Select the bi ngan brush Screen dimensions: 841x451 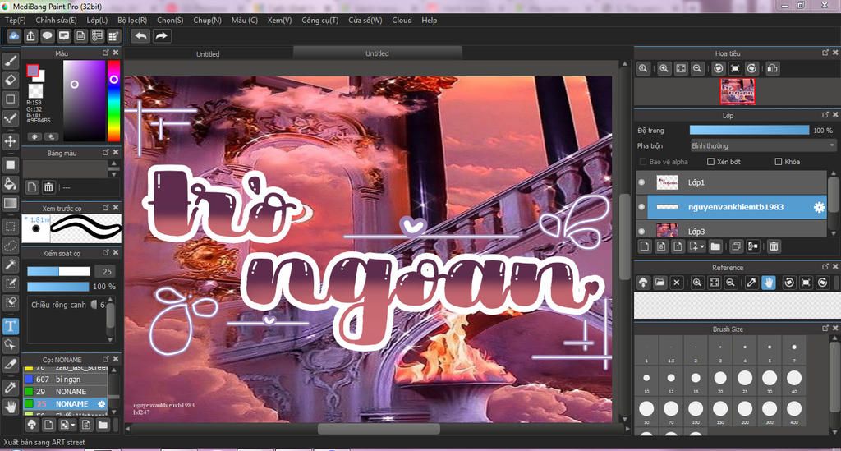(65, 380)
